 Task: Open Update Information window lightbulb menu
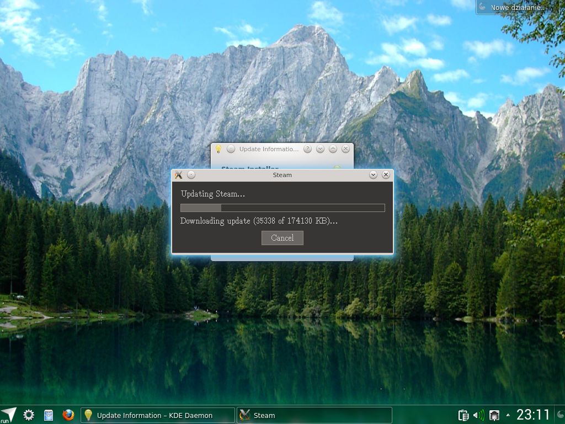(218, 149)
